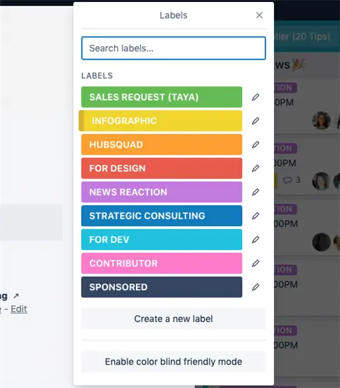
Task: Edit the Hubsquad label via pencil icon
Action: point(256,145)
